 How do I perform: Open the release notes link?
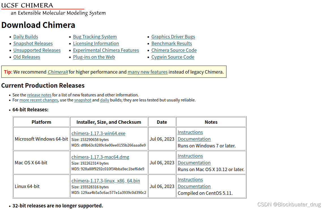pos(39,95)
